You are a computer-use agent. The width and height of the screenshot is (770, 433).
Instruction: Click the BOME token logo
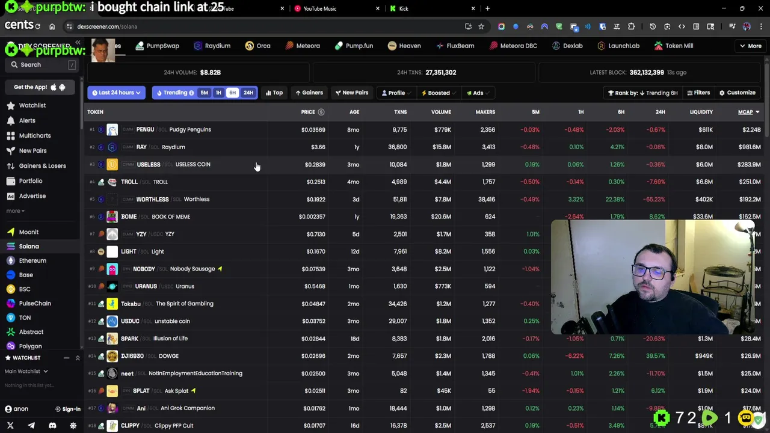[x=112, y=216]
